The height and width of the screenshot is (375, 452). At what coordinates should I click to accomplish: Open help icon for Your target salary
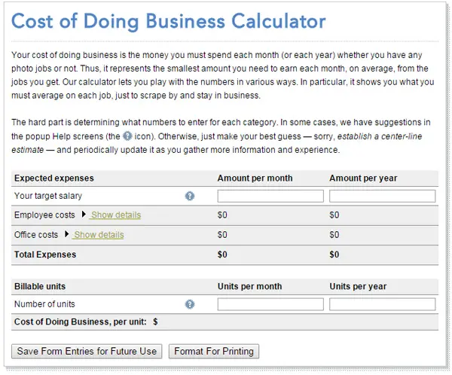point(190,196)
